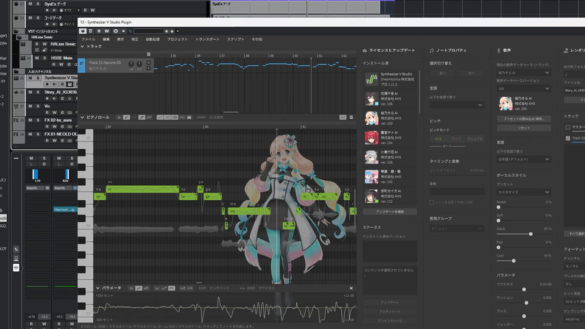The height and width of the screenshot is (329, 585).
Task: Collapse the パラメータ section chevron
Action: coord(97,288)
